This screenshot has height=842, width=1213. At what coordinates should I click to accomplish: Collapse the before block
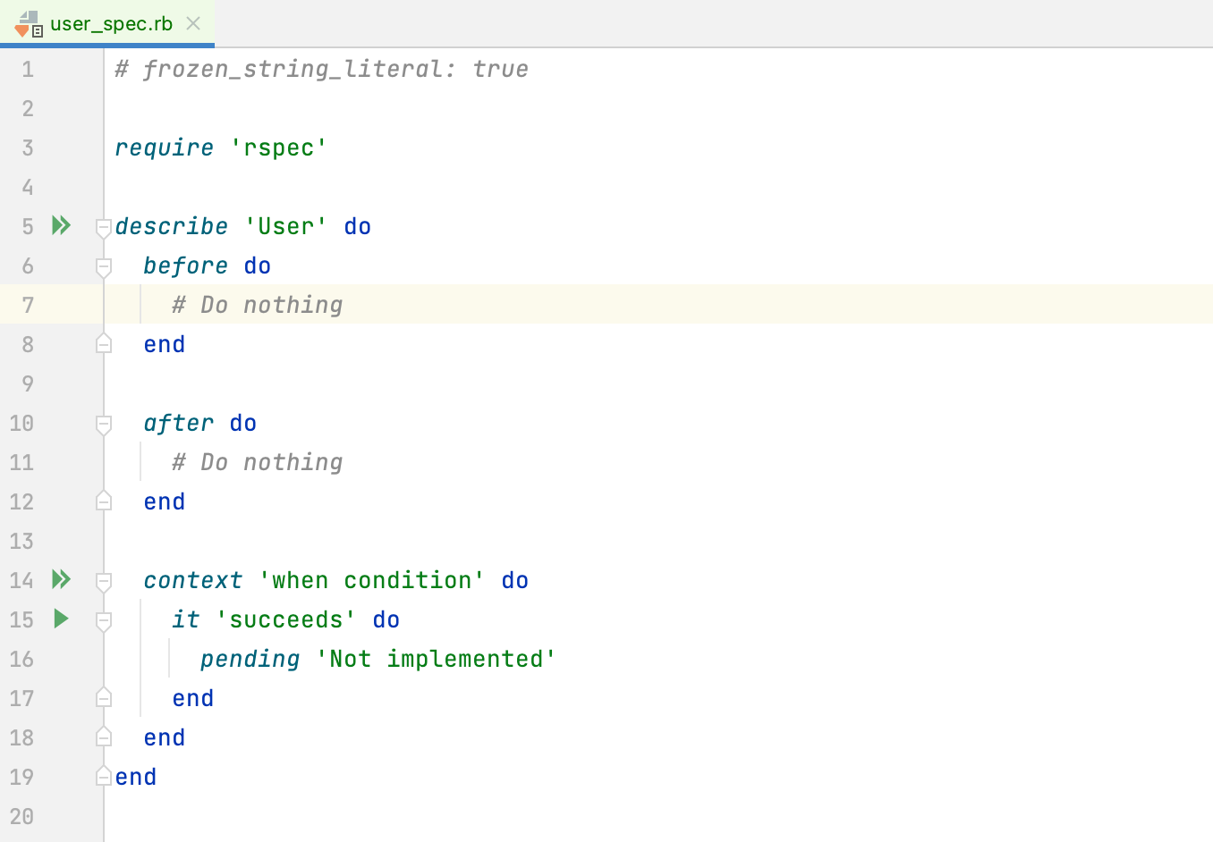[x=102, y=268]
